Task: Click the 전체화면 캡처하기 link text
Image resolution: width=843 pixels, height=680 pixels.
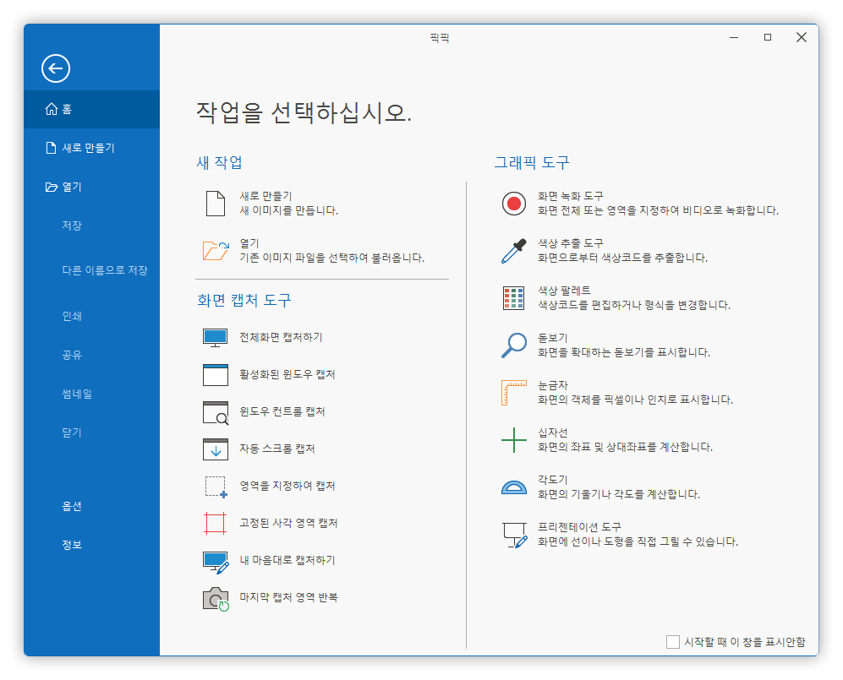Action: [282, 337]
